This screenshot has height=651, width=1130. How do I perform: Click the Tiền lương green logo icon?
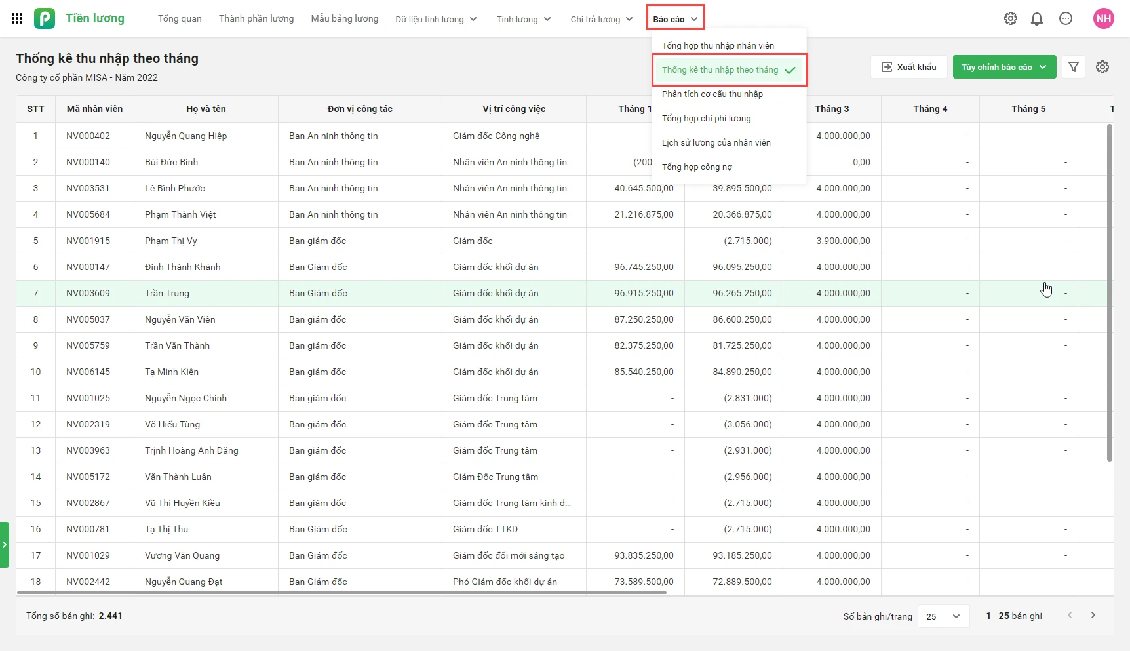[45, 18]
